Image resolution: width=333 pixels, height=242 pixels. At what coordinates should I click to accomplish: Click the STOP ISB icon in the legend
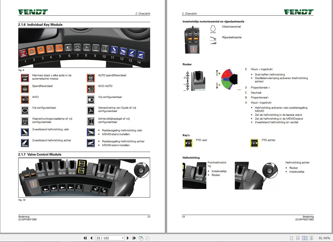click(x=25, y=78)
